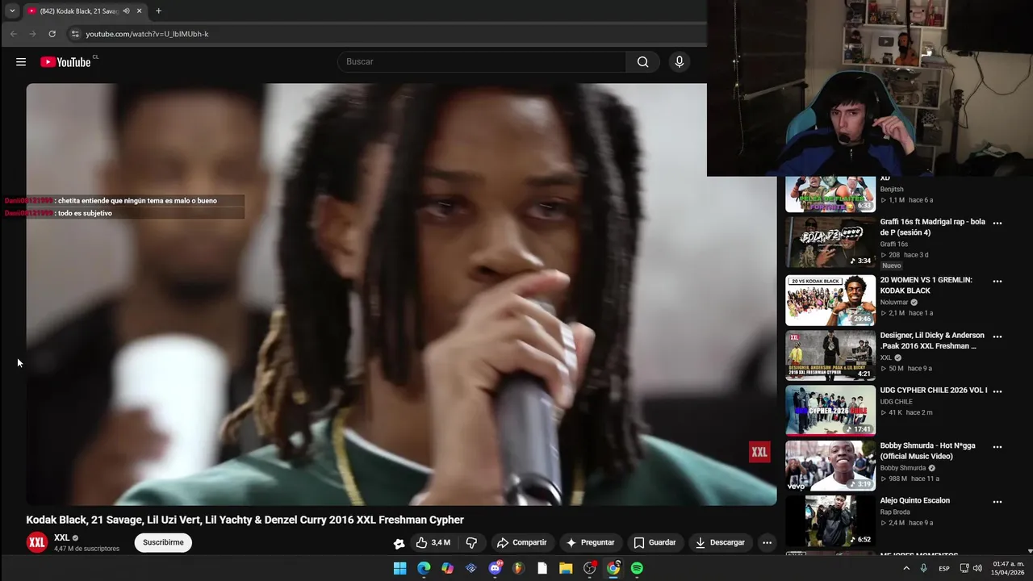Click the youtube.com URL address bar
Screen dimensions: 1033x581
click(x=147, y=34)
